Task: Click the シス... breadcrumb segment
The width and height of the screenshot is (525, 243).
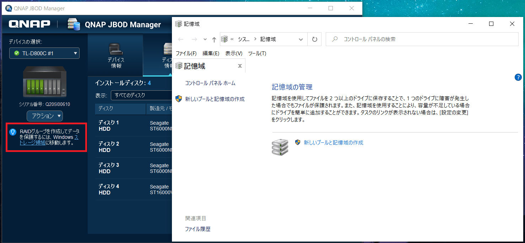Action: click(x=244, y=39)
